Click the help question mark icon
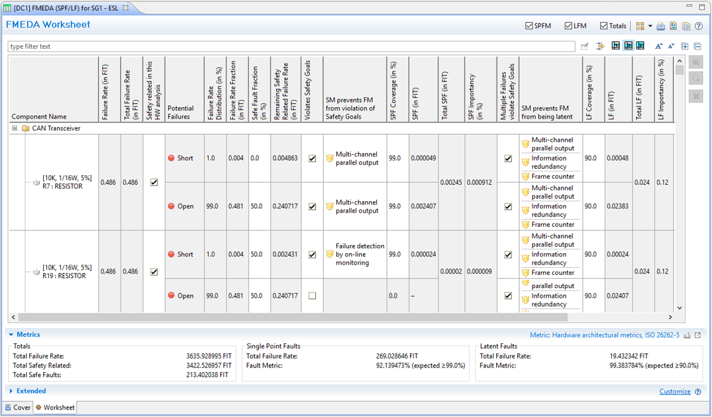 [x=699, y=26]
